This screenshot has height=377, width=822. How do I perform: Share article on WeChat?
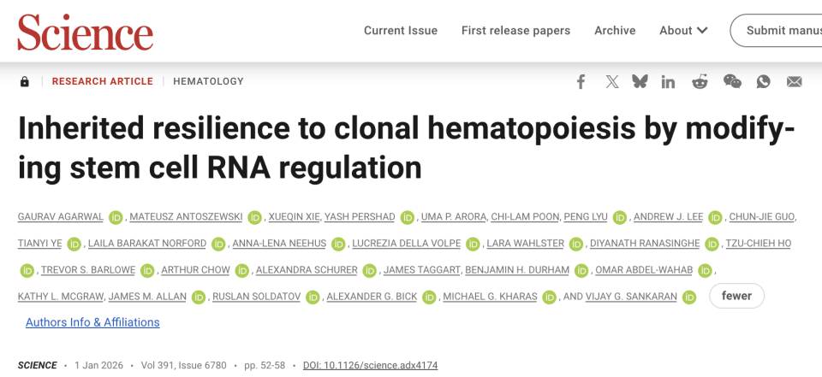point(732,81)
